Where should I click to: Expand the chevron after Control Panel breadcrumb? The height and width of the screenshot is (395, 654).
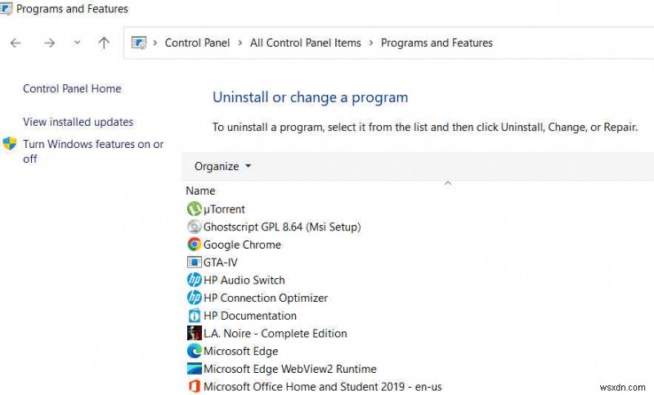pyautogui.click(x=240, y=43)
